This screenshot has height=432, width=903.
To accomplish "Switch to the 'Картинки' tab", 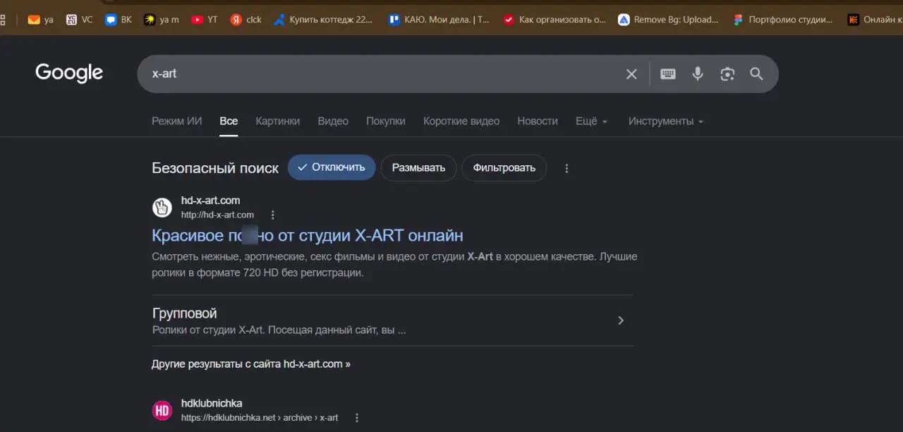I will point(277,121).
